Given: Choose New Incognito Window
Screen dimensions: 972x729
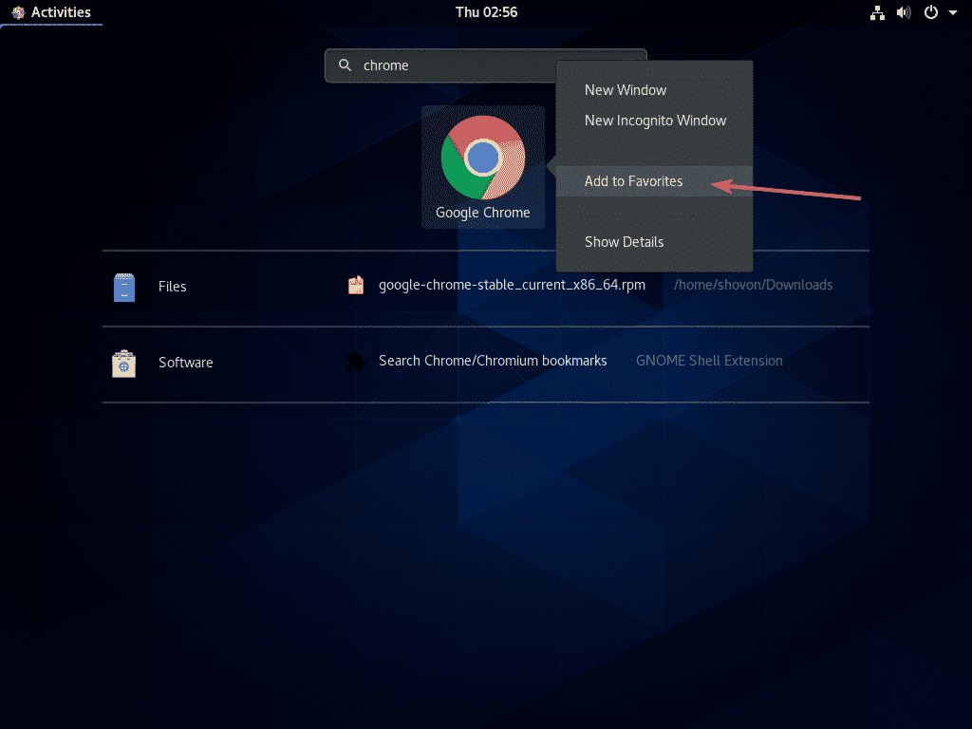Looking at the screenshot, I should (x=655, y=121).
